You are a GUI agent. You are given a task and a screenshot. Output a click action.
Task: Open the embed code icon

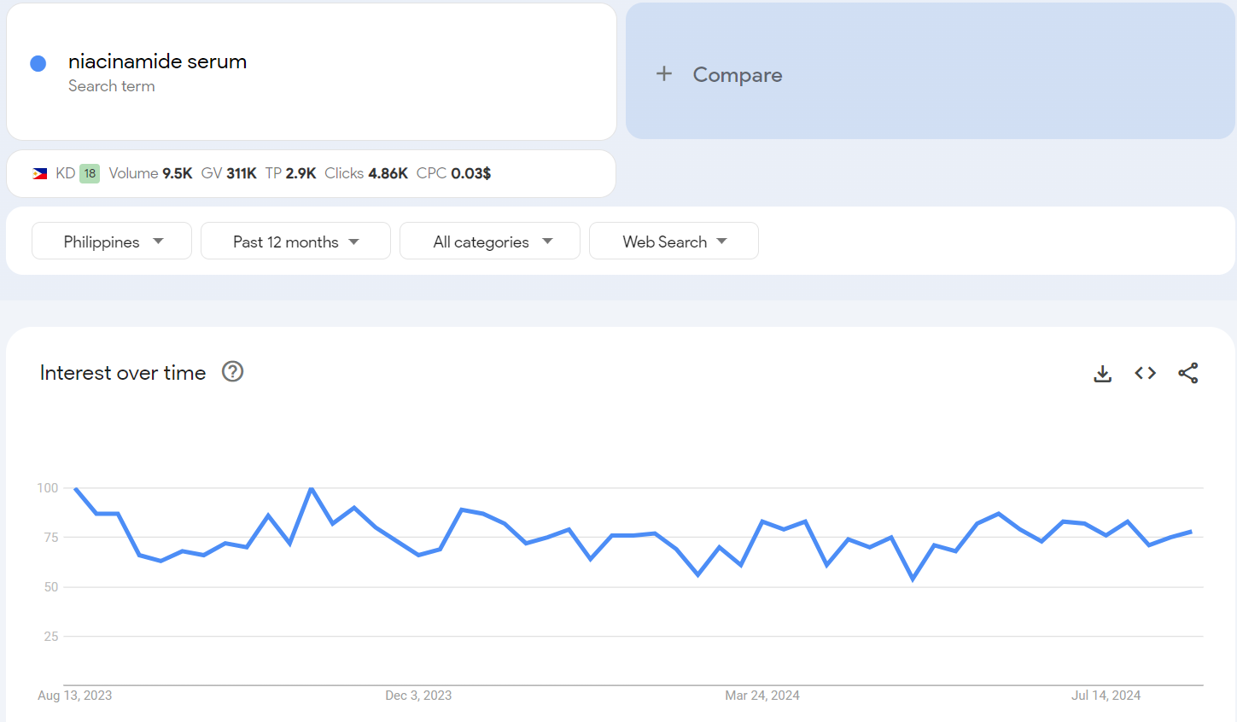pyautogui.click(x=1145, y=373)
